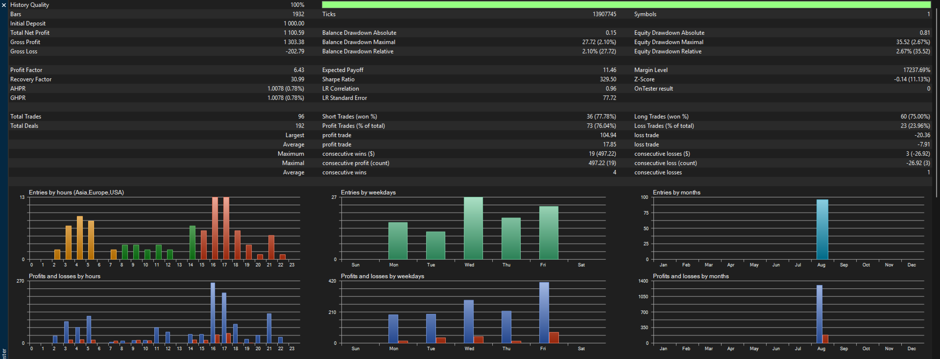Close the Strategy Tester panel
This screenshot has height=359, width=940.
click(4, 5)
